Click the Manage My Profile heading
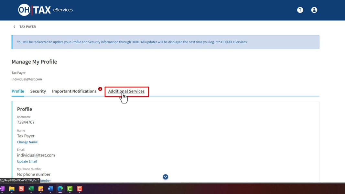The width and height of the screenshot is (345, 194). click(34, 62)
